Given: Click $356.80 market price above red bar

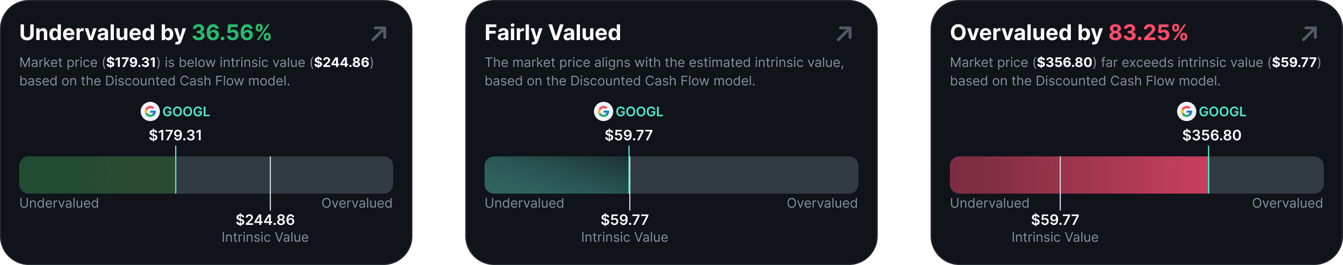Looking at the screenshot, I should click(x=1212, y=136).
